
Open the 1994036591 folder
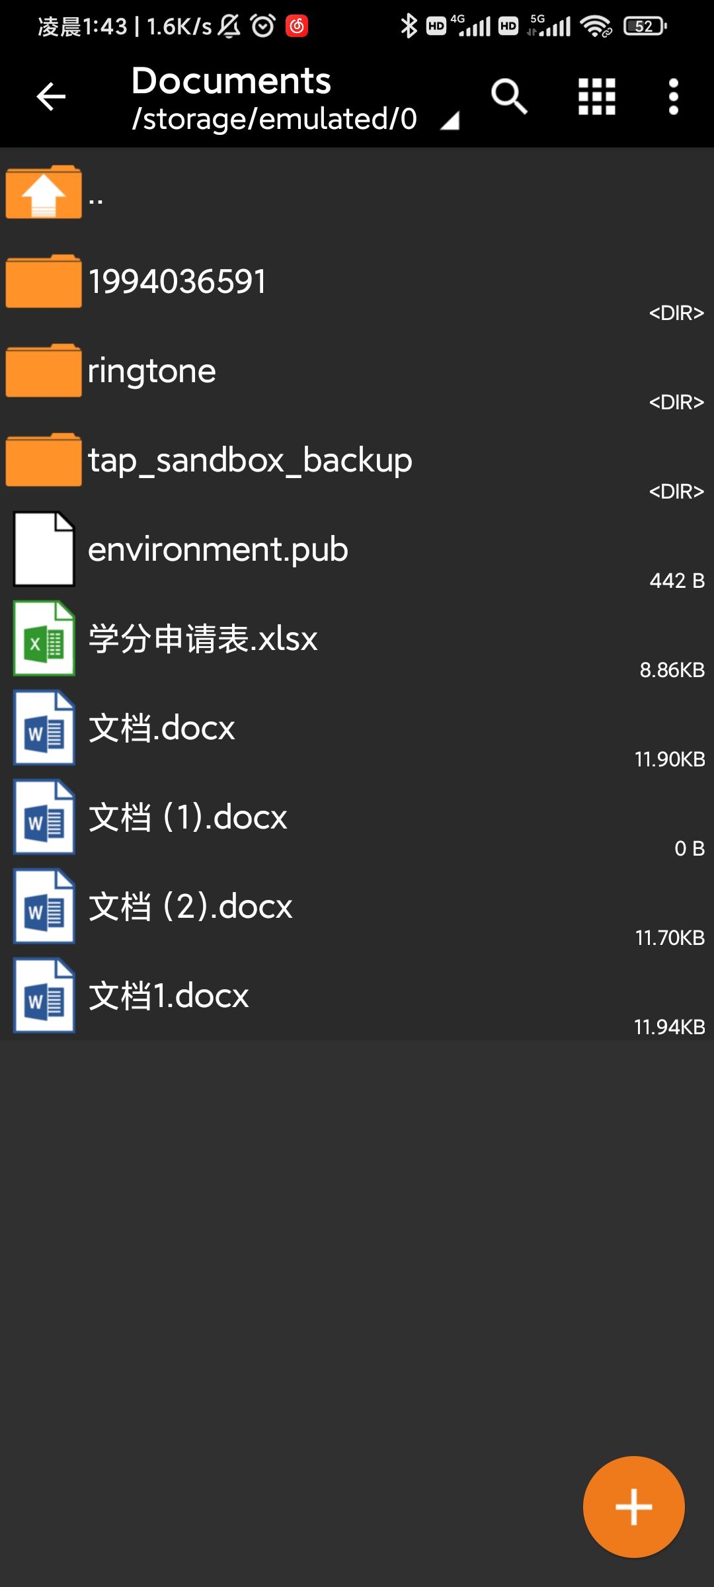click(x=177, y=282)
